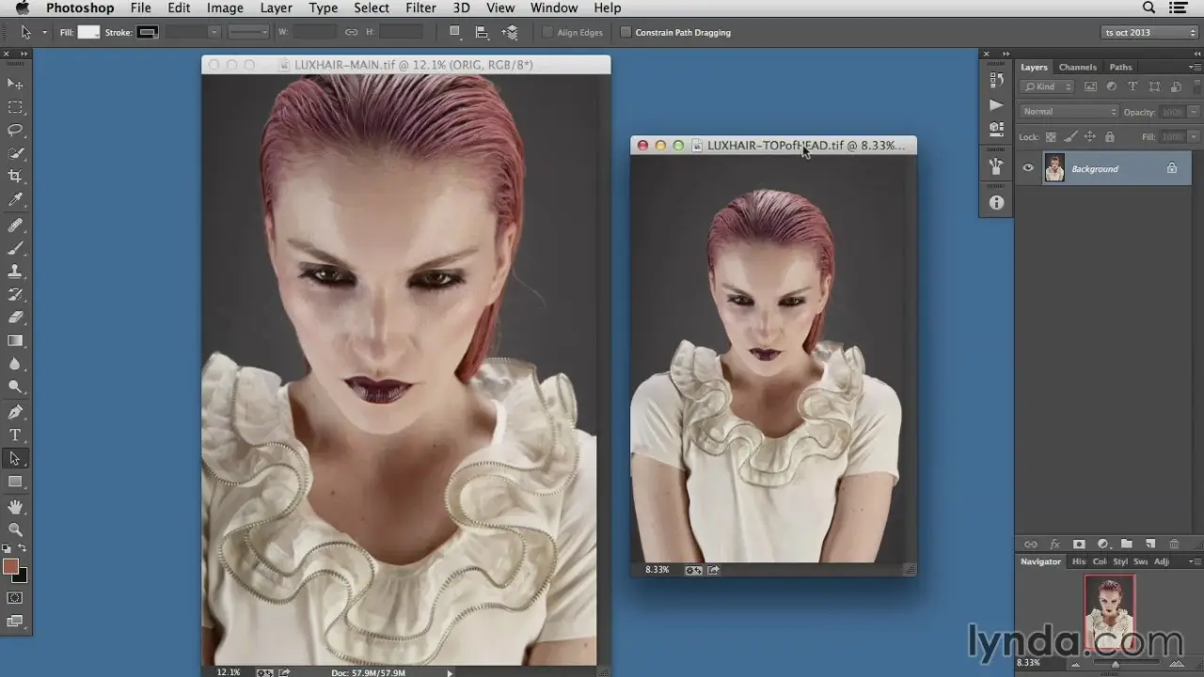Select the Lasso tool
Image resolution: width=1204 pixels, height=677 pixels.
click(x=15, y=130)
